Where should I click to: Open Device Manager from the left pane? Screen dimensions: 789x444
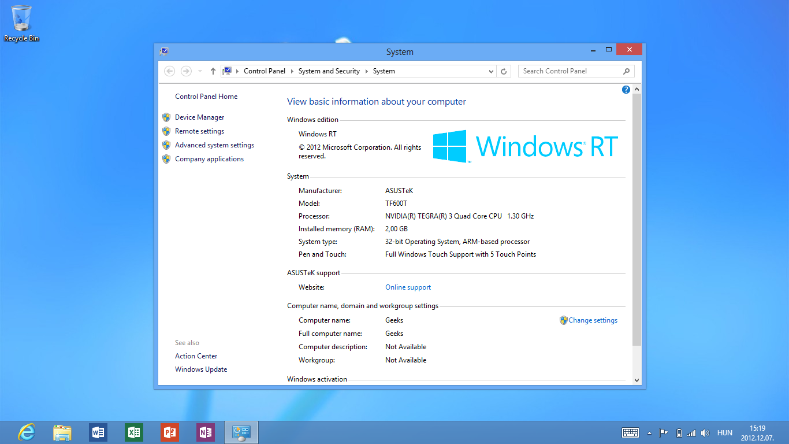pyautogui.click(x=199, y=117)
